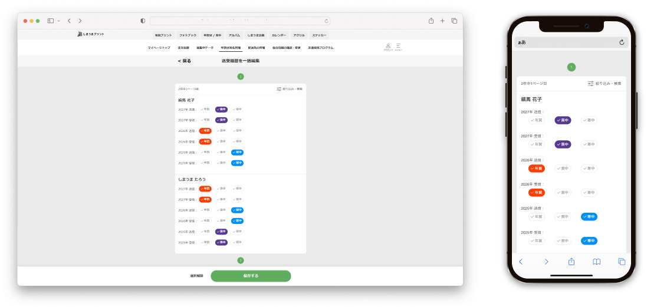Desktop: toggle 綿馬 花子 2027年 送信 年賀
This screenshot has height=307, width=657.
point(205,110)
